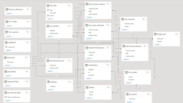The image size is (183, 103).
Task: Click the Targets table icon
Action: 87,88
